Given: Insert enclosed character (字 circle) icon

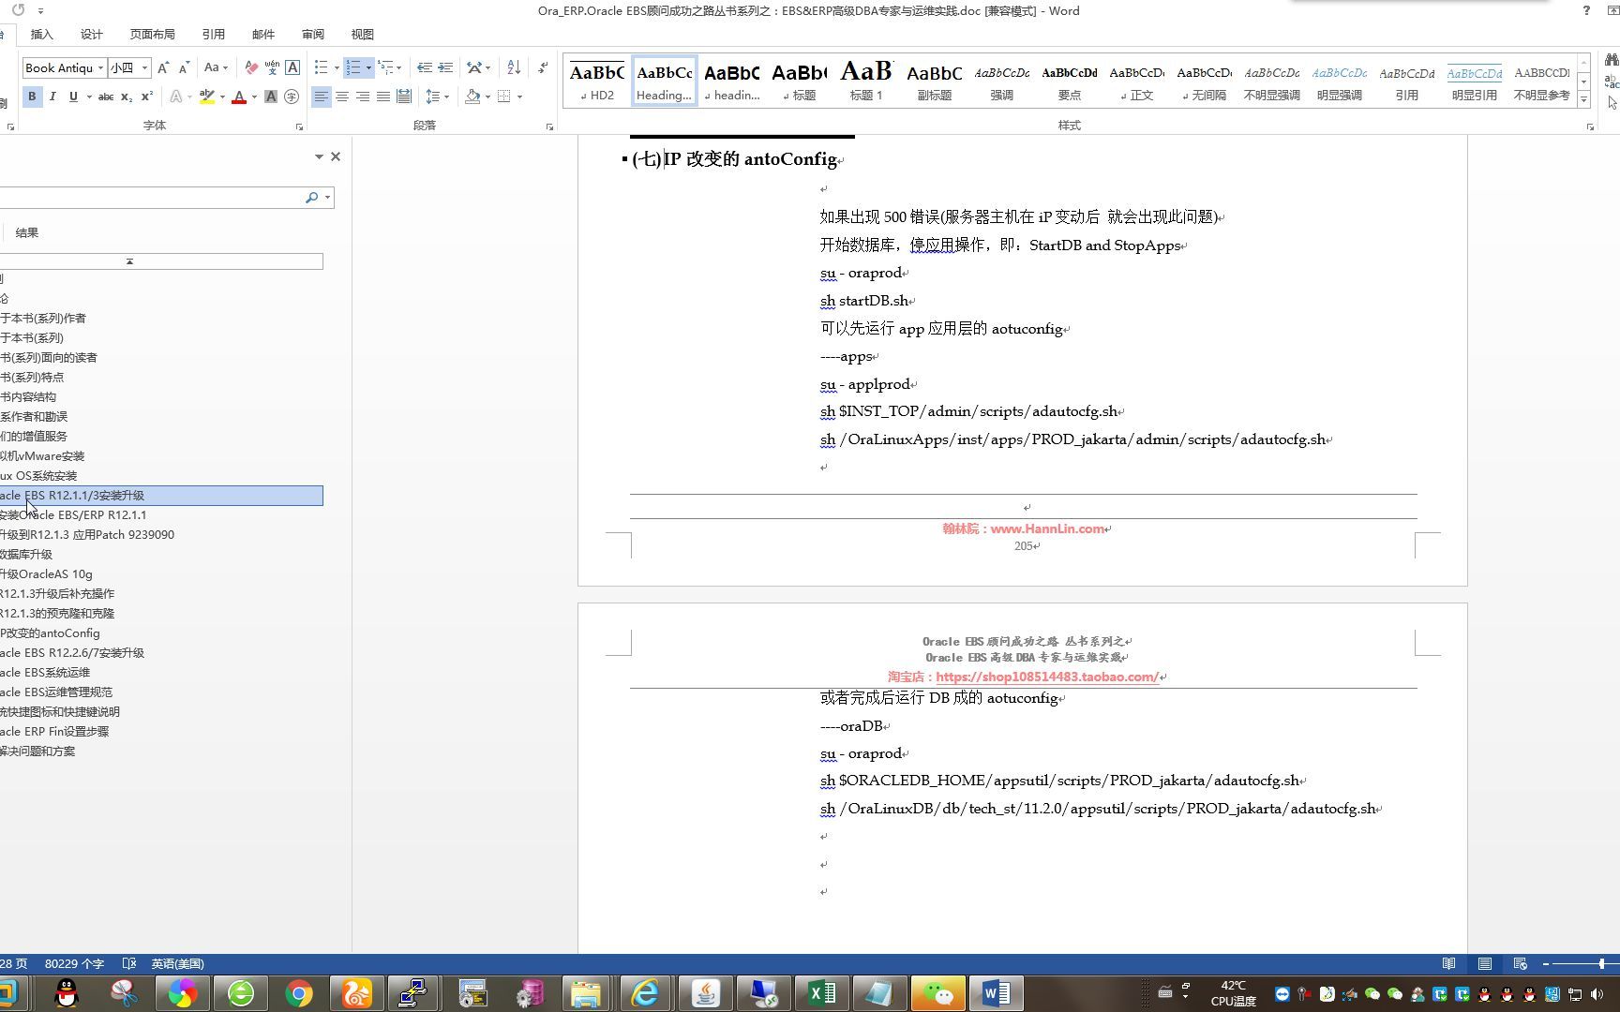Looking at the screenshot, I should pos(292,97).
